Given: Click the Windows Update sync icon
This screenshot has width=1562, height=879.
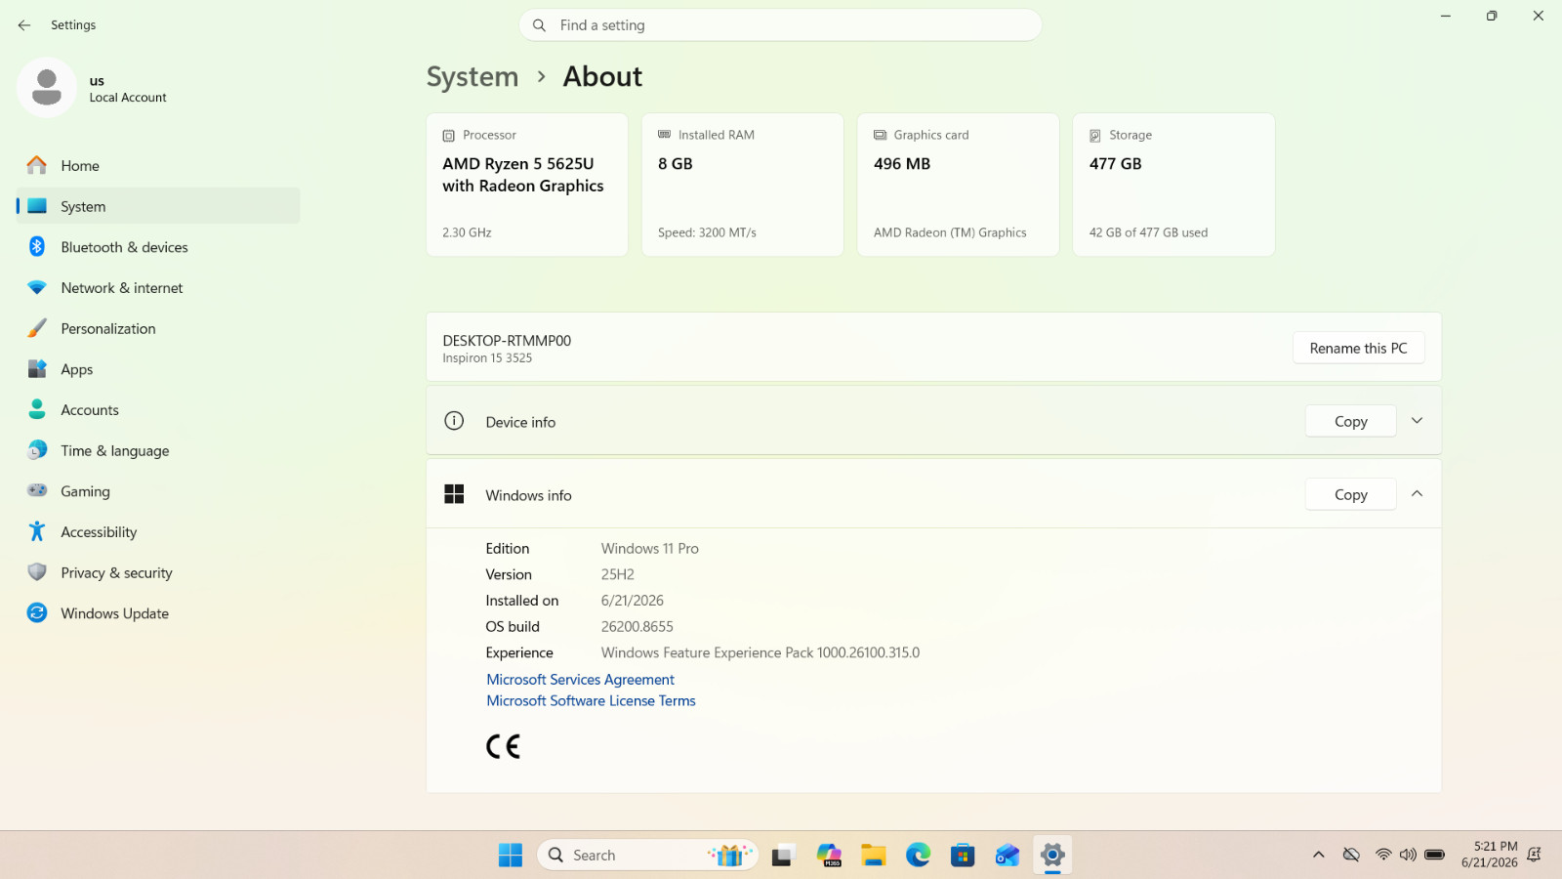Looking at the screenshot, I should pos(37,613).
